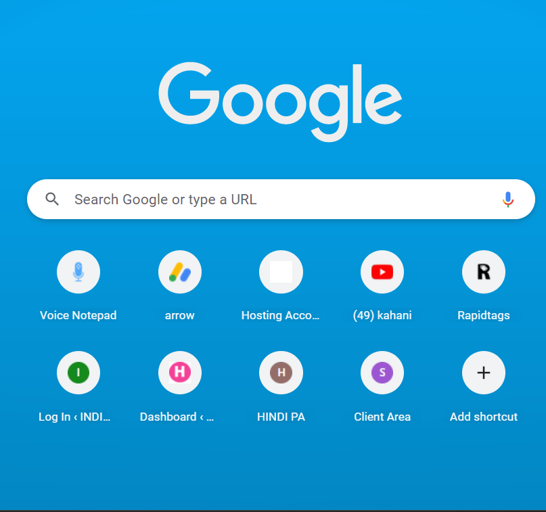The height and width of the screenshot is (512, 546).
Task: Click the plus Add shortcut icon
Action: click(484, 373)
